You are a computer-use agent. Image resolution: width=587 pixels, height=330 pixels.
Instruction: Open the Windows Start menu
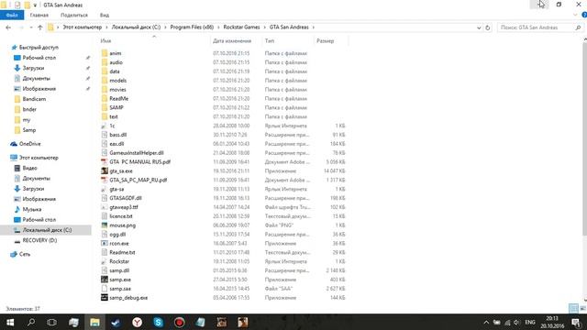pyautogui.click(x=10, y=322)
